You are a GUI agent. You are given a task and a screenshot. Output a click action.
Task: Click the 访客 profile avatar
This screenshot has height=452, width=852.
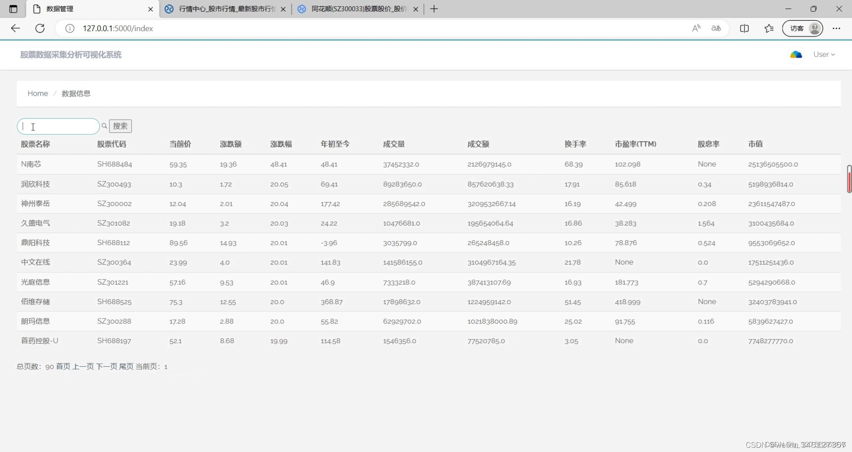[x=815, y=28]
